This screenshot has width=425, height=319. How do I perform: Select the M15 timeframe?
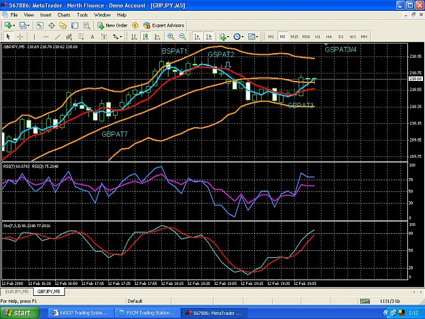coord(294,37)
